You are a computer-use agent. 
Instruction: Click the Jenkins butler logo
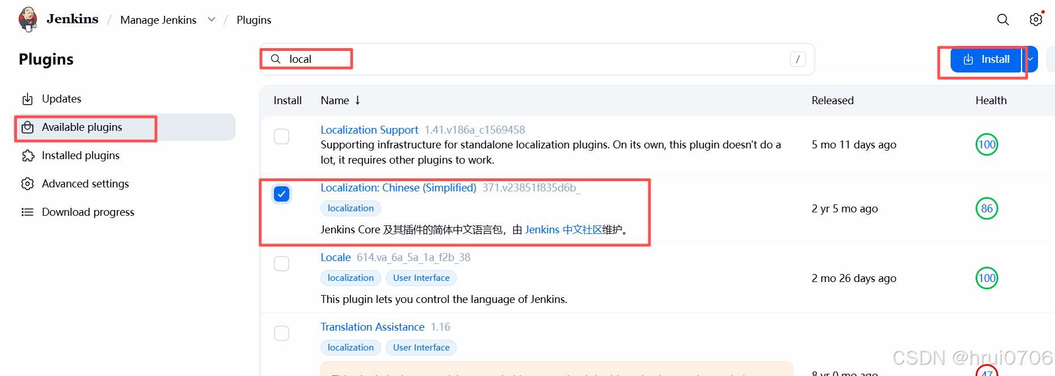coord(28,19)
